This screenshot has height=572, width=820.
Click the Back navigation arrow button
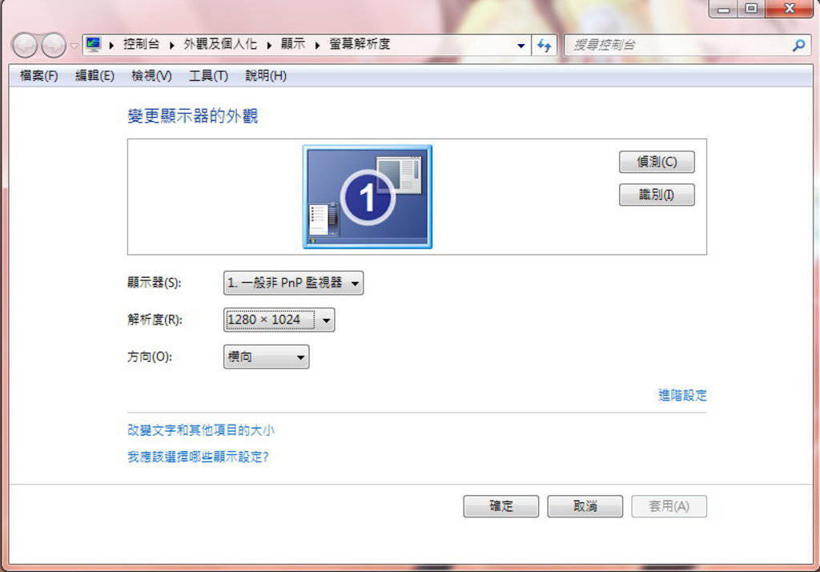pos(26,46)
